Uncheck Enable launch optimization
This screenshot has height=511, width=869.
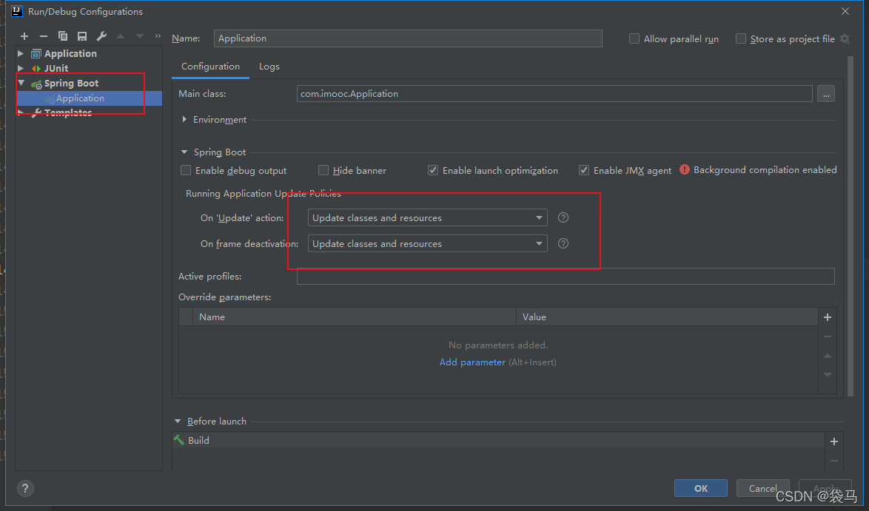coord(432,170)
